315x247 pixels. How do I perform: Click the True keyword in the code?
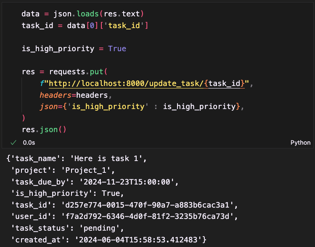(x=117, y=49)
